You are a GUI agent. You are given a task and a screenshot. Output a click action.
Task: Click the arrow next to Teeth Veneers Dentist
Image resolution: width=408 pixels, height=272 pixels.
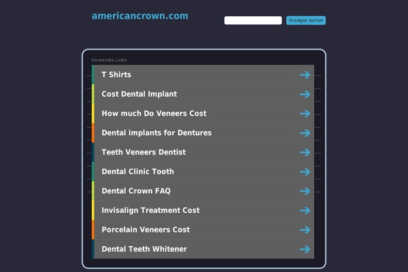[x=305, y=152]
